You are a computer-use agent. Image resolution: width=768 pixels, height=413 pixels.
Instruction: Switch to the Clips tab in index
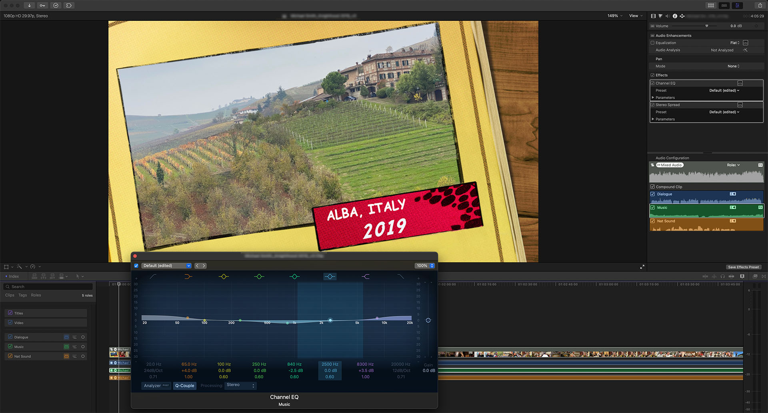coord(10,295)
